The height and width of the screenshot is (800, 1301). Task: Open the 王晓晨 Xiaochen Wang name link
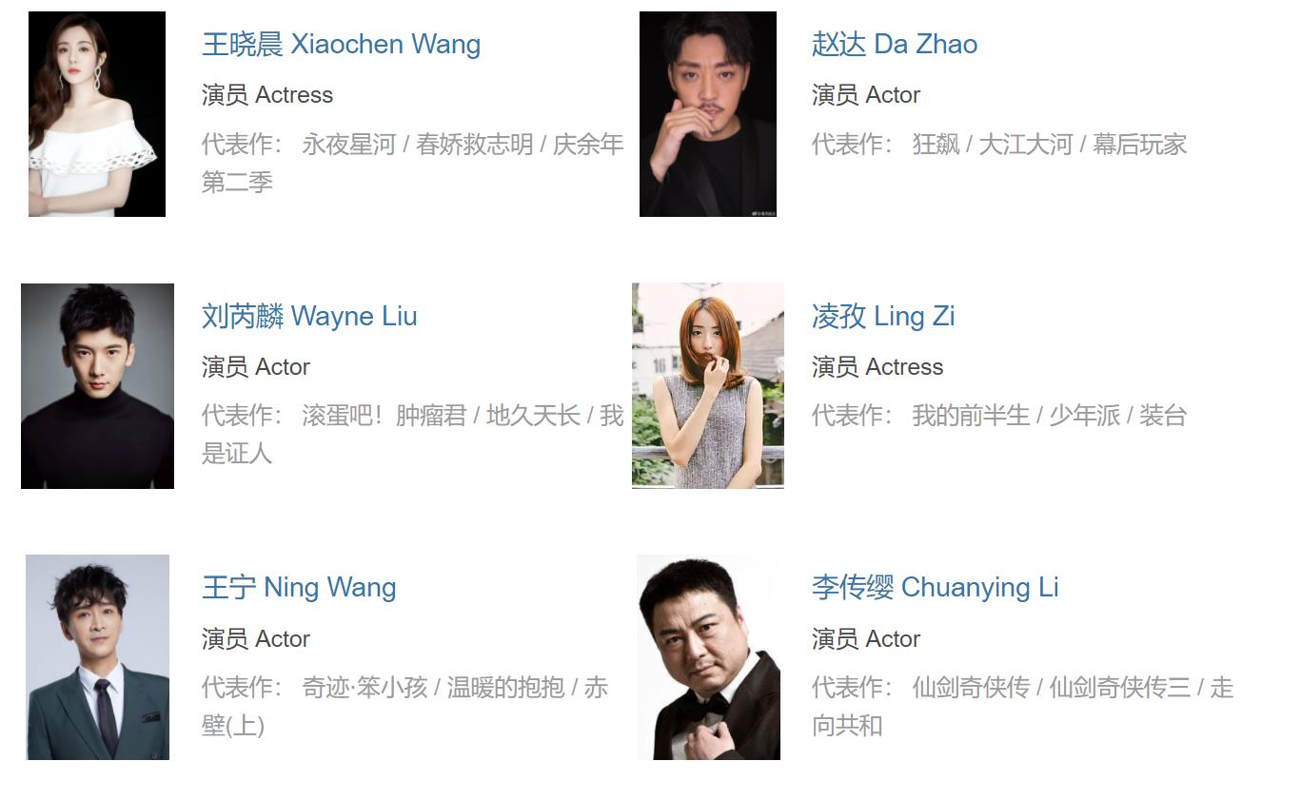341,45
